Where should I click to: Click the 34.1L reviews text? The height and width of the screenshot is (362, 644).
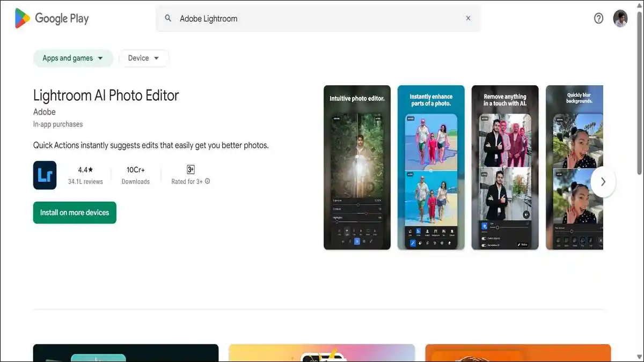click(x=85, y=182)
